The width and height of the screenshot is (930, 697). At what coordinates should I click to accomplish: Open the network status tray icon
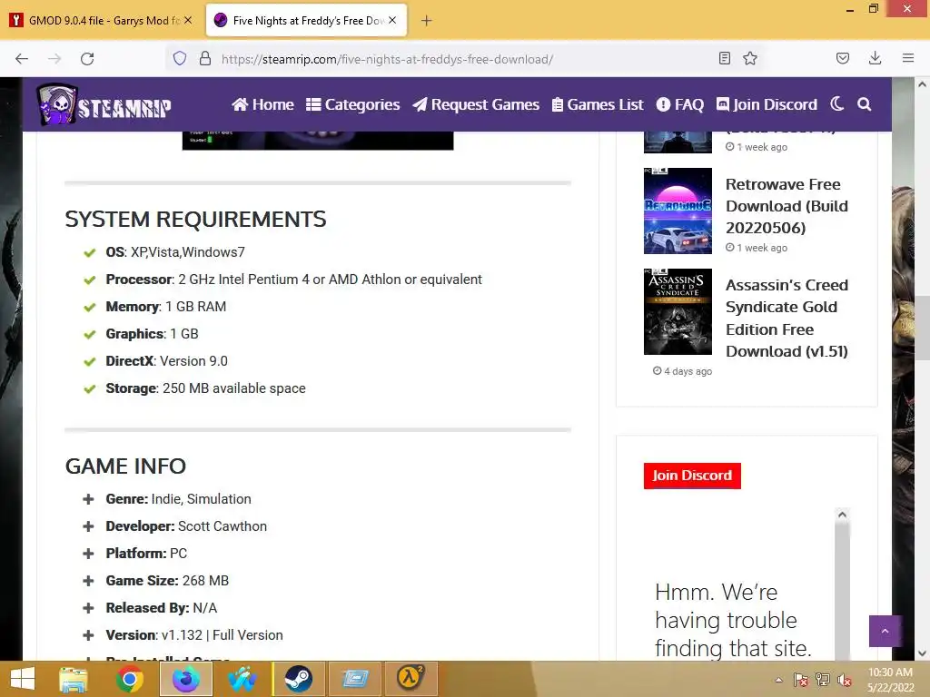823,680
